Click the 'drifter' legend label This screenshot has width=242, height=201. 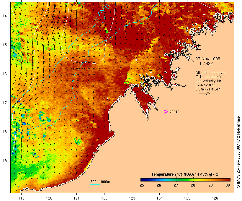pyautogui.click(x=174, y=111)
